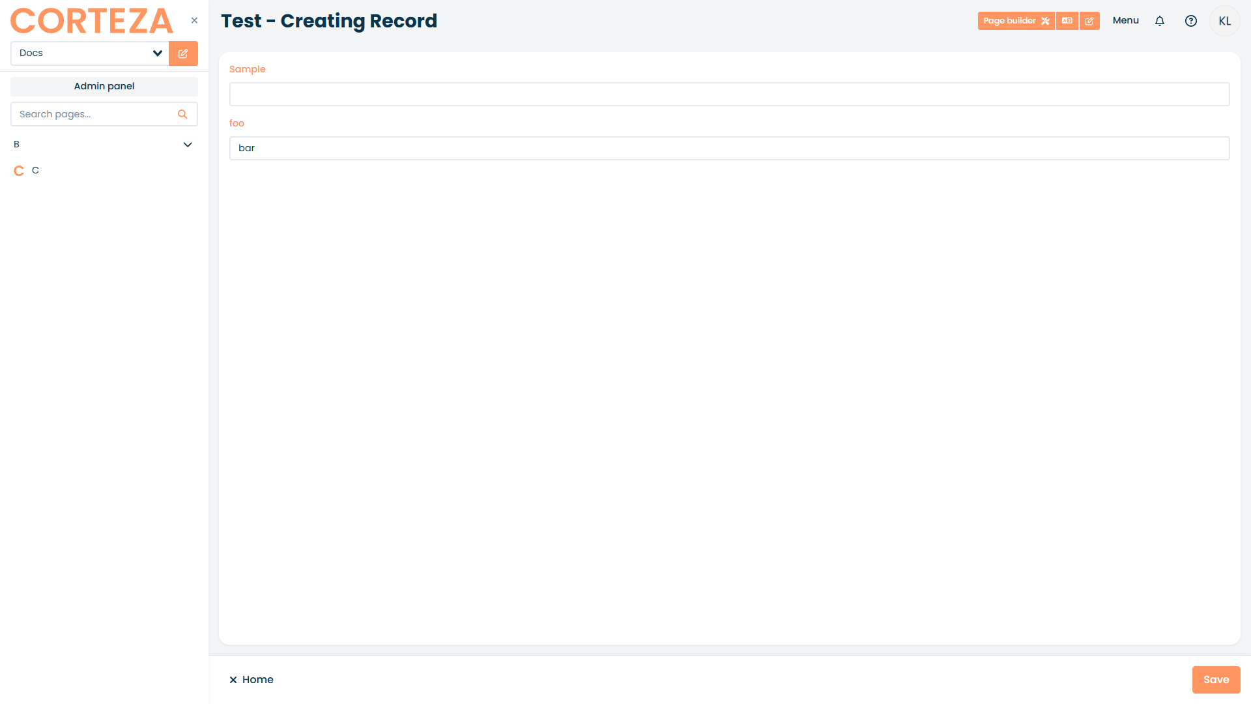Screen dimensions: 1251x704
Task: Open notifications bell
Action: [1160, 21]
